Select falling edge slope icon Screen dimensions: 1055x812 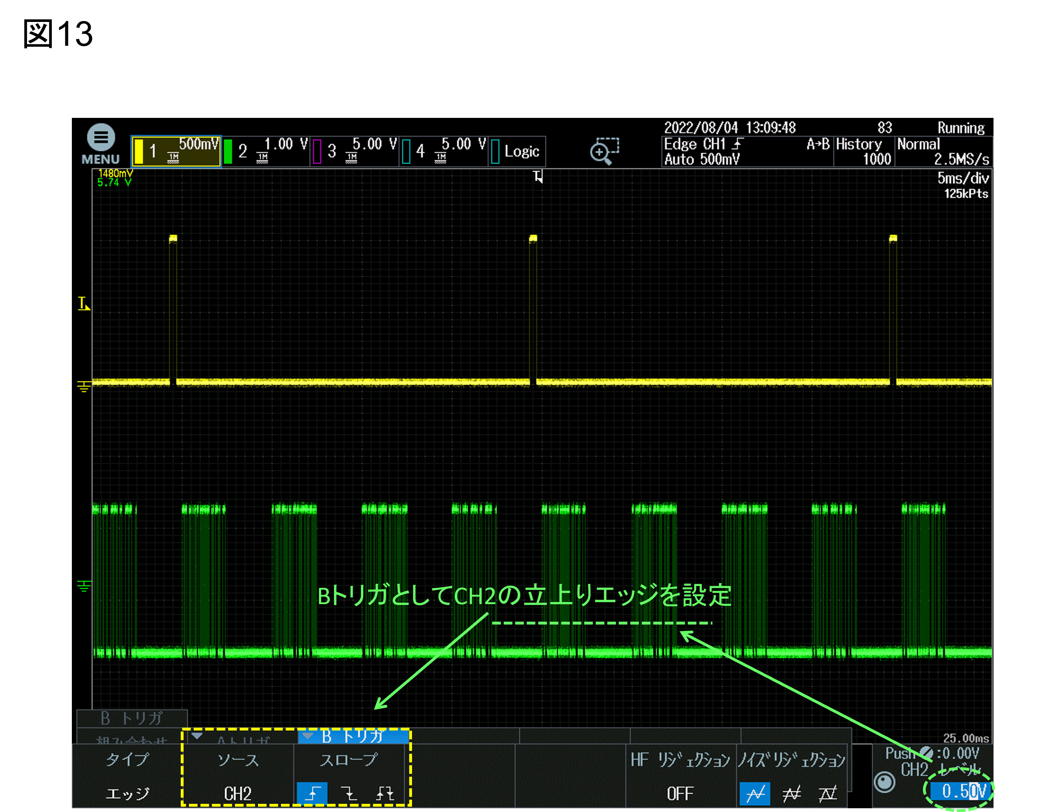[348, 793]
